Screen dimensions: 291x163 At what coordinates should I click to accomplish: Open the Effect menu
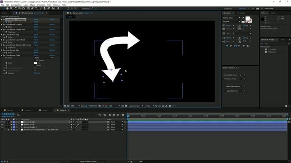click(32, 5)
